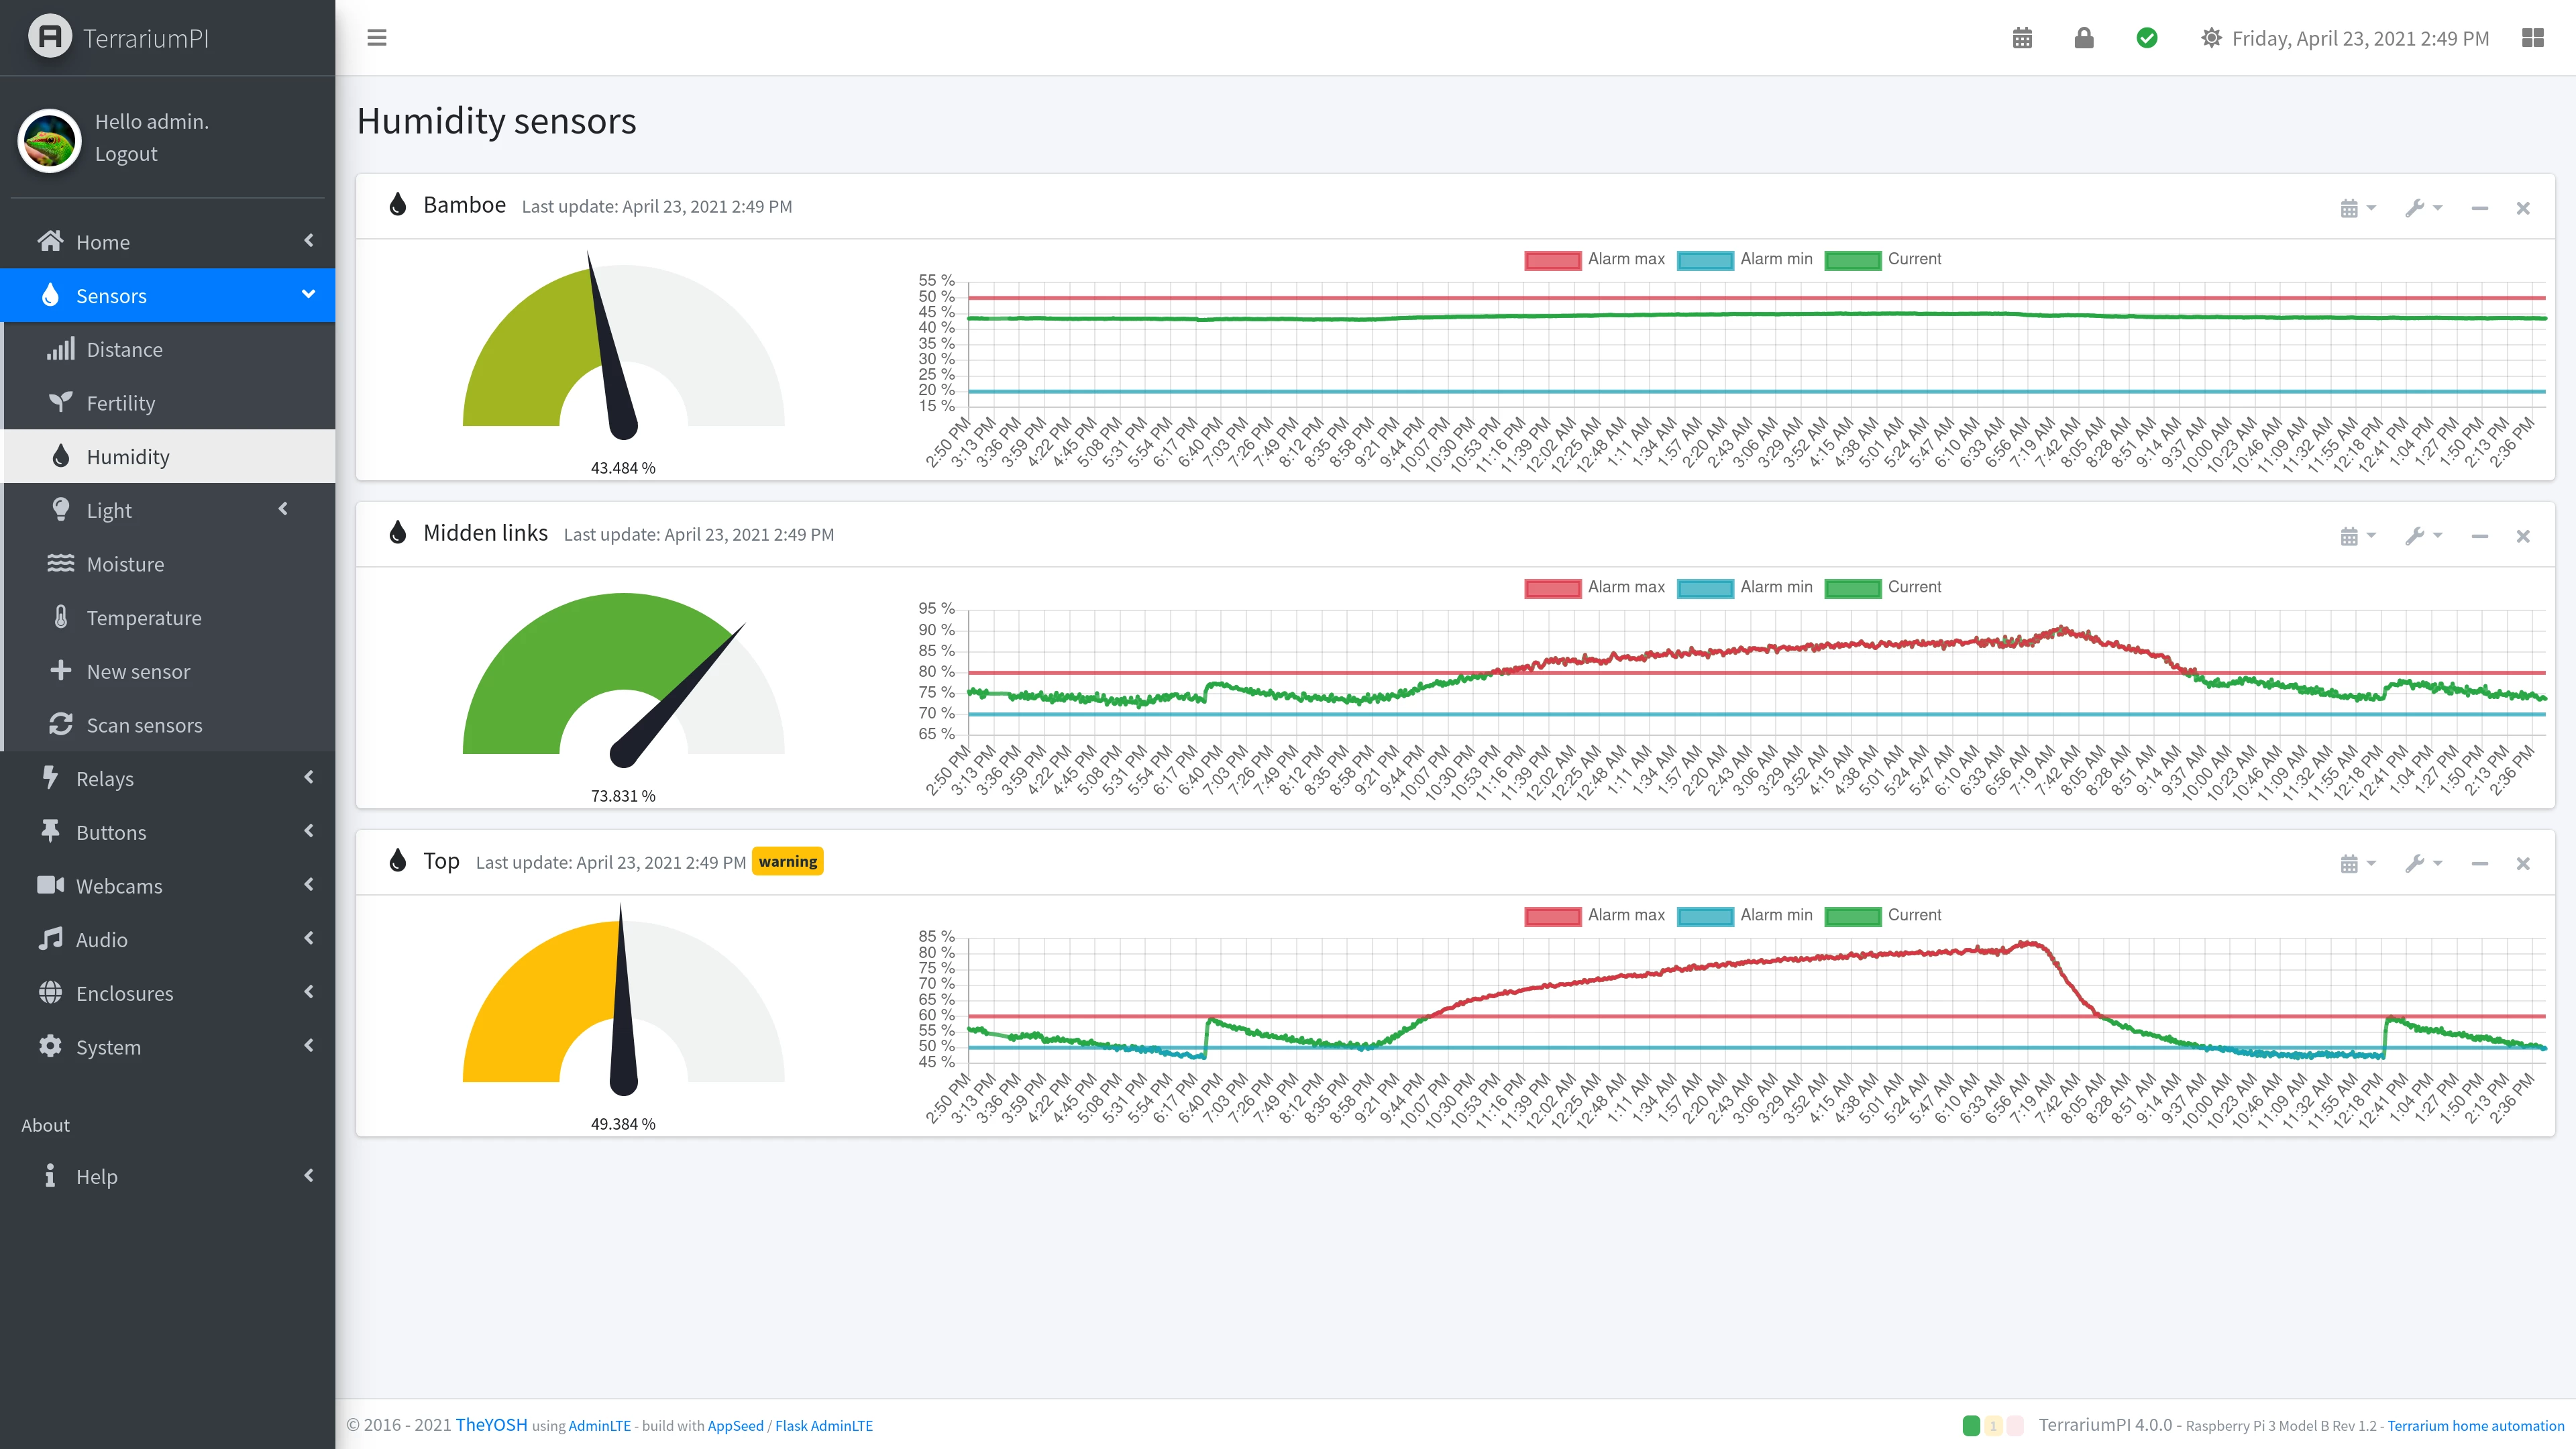
Task: Collapse the Midden links sensor panel
Action: coord(2479,536)
